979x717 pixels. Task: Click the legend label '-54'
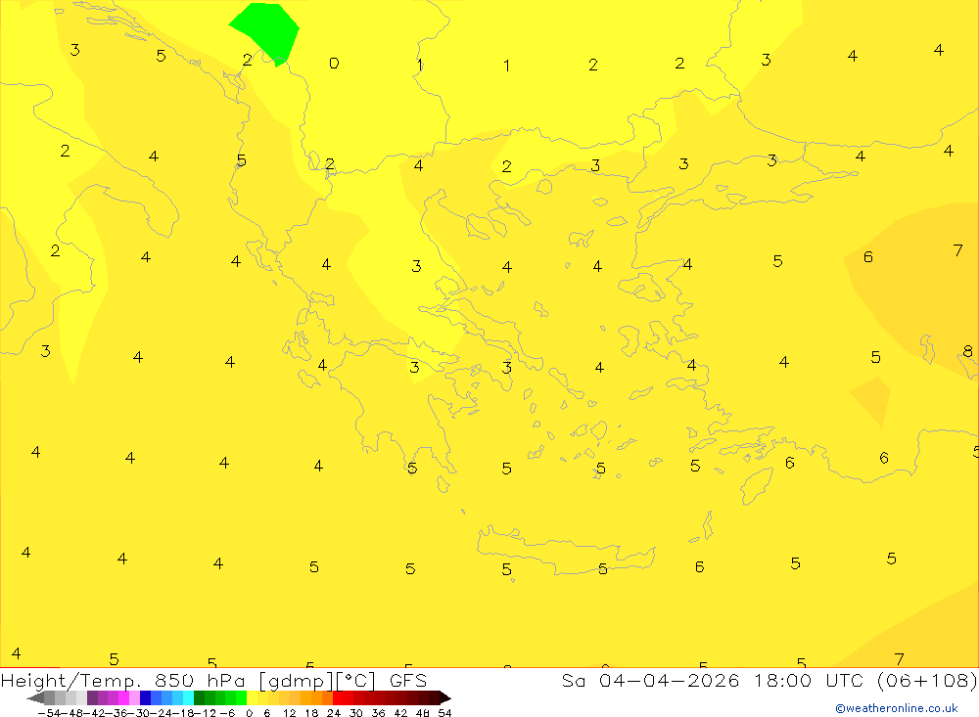[49, 713]
